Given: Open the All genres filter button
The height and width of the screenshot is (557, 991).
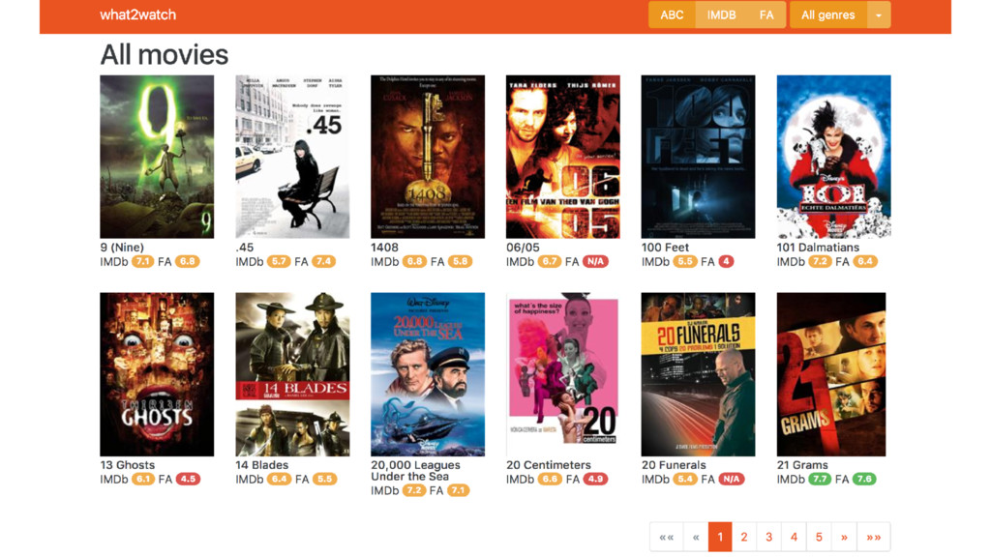Looking at the screenshot, I should coord(828,15).
